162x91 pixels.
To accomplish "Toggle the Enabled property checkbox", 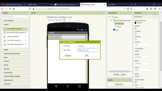I will [136, 28].
